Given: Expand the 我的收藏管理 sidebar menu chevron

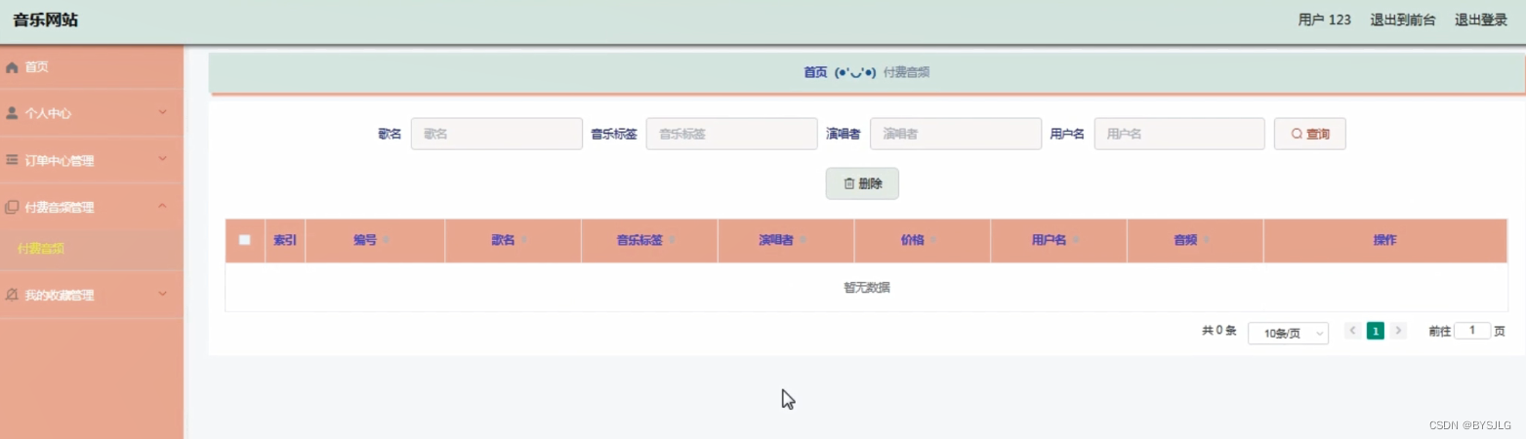Looking at the screenshot, I should (163, 295).
